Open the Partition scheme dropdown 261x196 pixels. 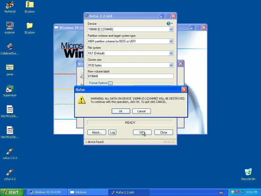(171, 41)
